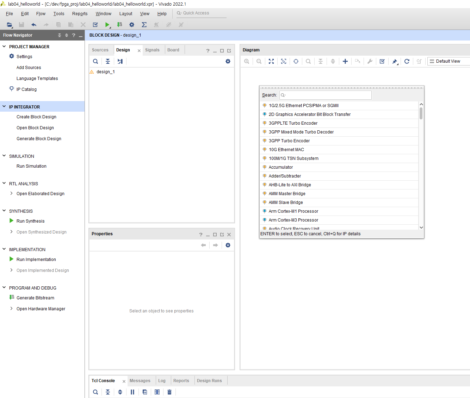Switch to the Sources tab
470x398 pixels.
coord(100,50)
